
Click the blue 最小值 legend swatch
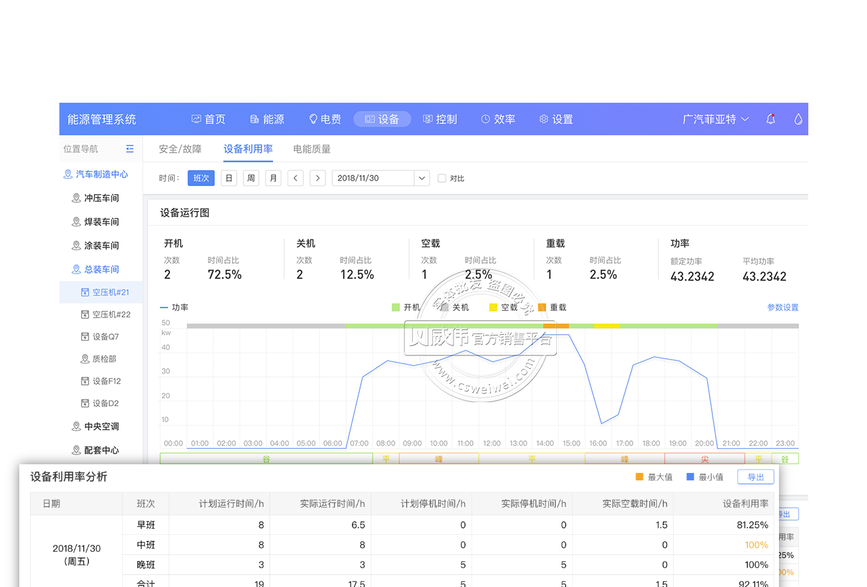click(690, 477)
